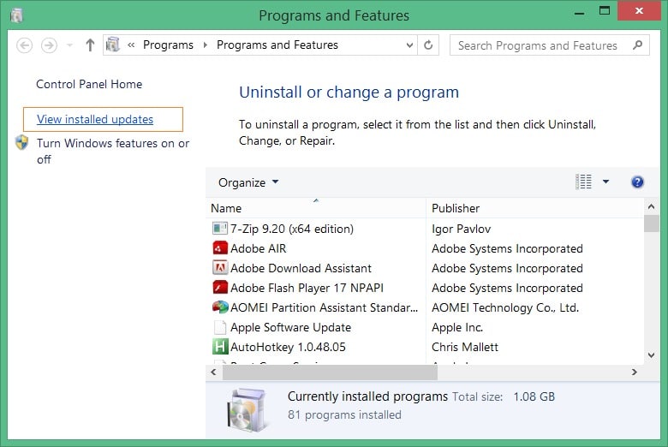Click Adobe Systems Incorporated for Adobe AIR
Image resolution: width=668 pixels, height=447 pixels.
[507, 248]
